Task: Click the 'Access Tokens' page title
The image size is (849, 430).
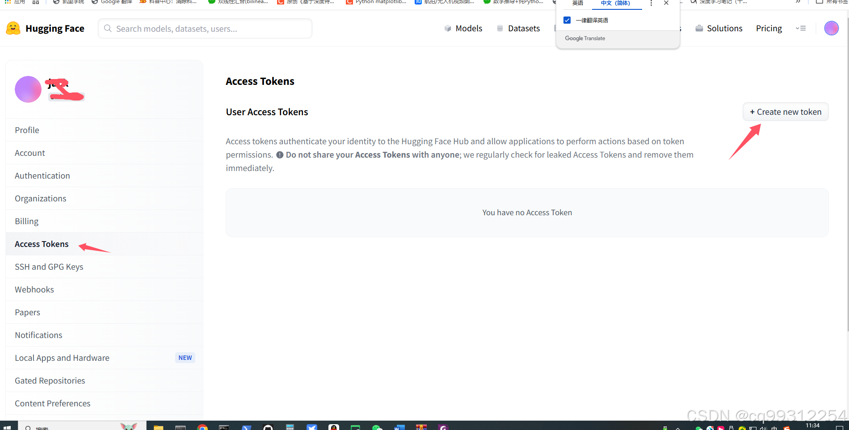Action: [260, 81]
